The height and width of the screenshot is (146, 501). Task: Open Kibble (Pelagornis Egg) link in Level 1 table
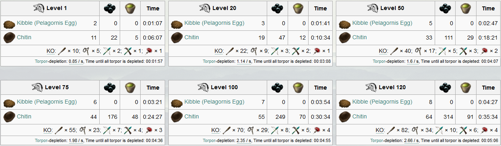(47, 23)
